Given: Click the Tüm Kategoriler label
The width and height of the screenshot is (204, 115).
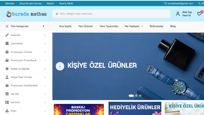Looking at the screenshot, I should pos(20,26).
